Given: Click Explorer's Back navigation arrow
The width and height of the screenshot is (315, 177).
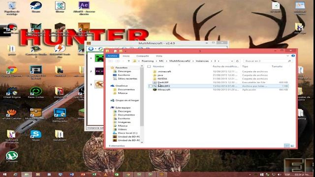Looking at the screenshot, I should 110,61.
